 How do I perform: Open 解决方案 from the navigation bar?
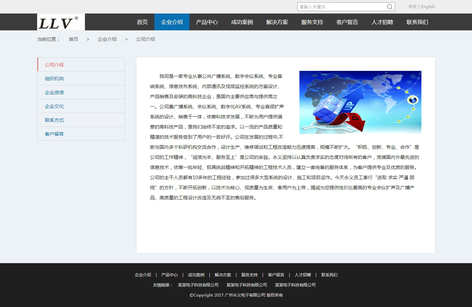(277, 22)
